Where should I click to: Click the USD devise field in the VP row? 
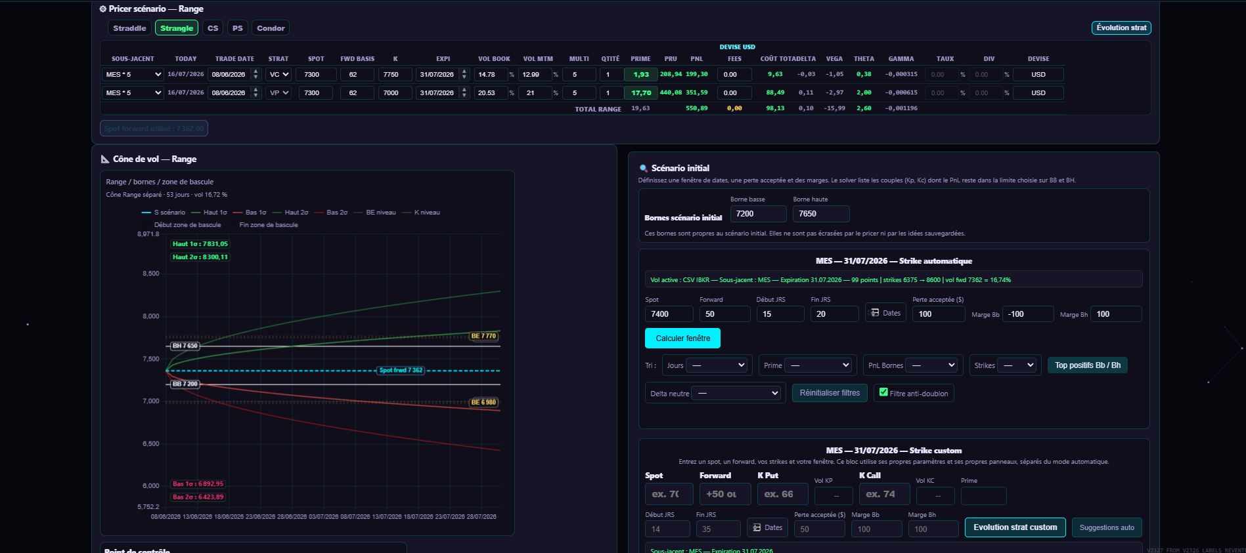(x=1038, y=93)
